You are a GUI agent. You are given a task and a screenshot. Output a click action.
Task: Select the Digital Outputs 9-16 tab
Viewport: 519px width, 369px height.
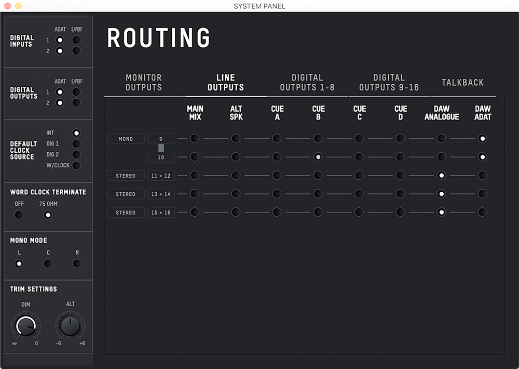(x=389, y=83)
